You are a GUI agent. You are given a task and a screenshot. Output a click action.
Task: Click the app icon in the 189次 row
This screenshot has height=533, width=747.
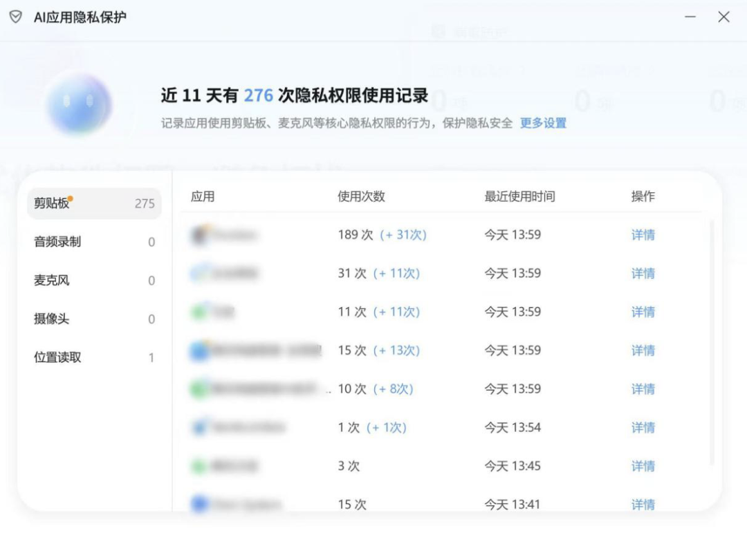coord(199,234)
